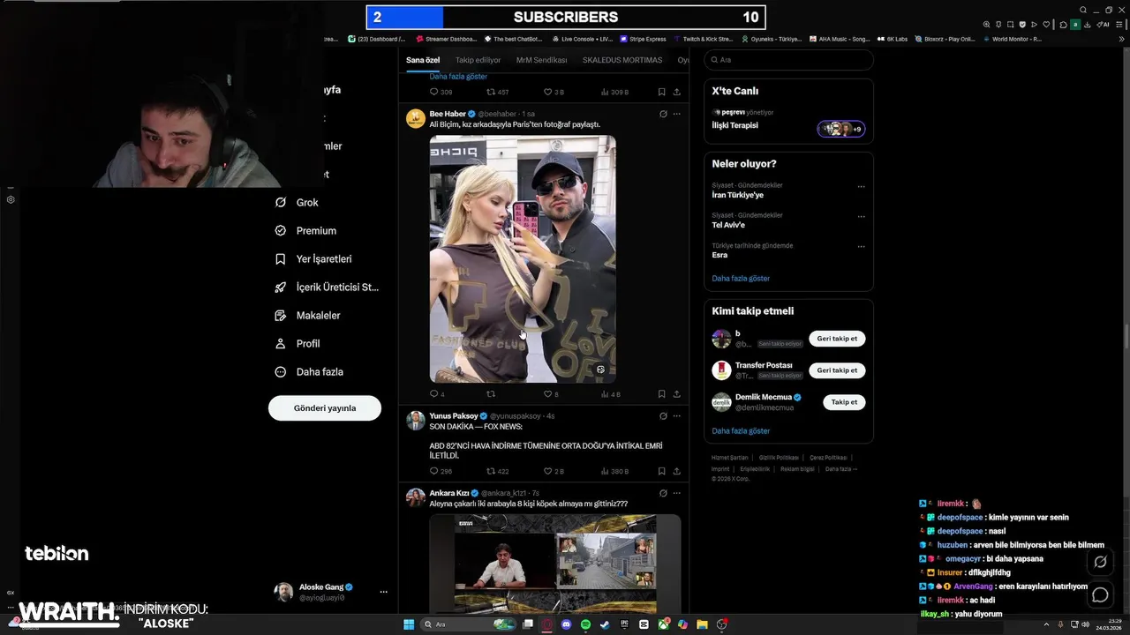Viewport: 1130px width, 635px height.
Task: Open options for İran Türkiye'ye trend
Action: (862, 187)
